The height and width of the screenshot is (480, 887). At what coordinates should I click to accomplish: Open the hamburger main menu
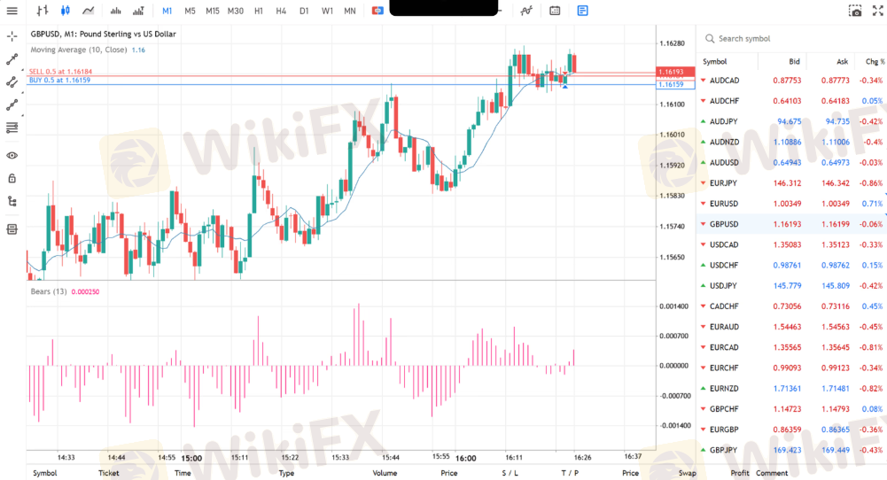(12, 11)
